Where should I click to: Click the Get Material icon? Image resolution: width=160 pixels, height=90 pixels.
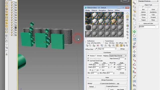[x=87, y=45]
